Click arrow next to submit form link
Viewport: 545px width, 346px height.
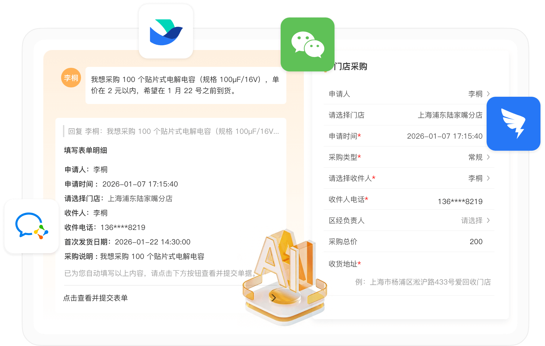(x=273, y=298)
